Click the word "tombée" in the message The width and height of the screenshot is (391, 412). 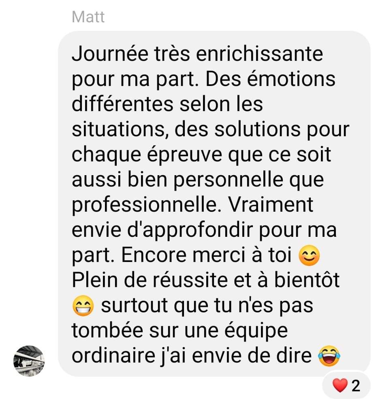107,330
